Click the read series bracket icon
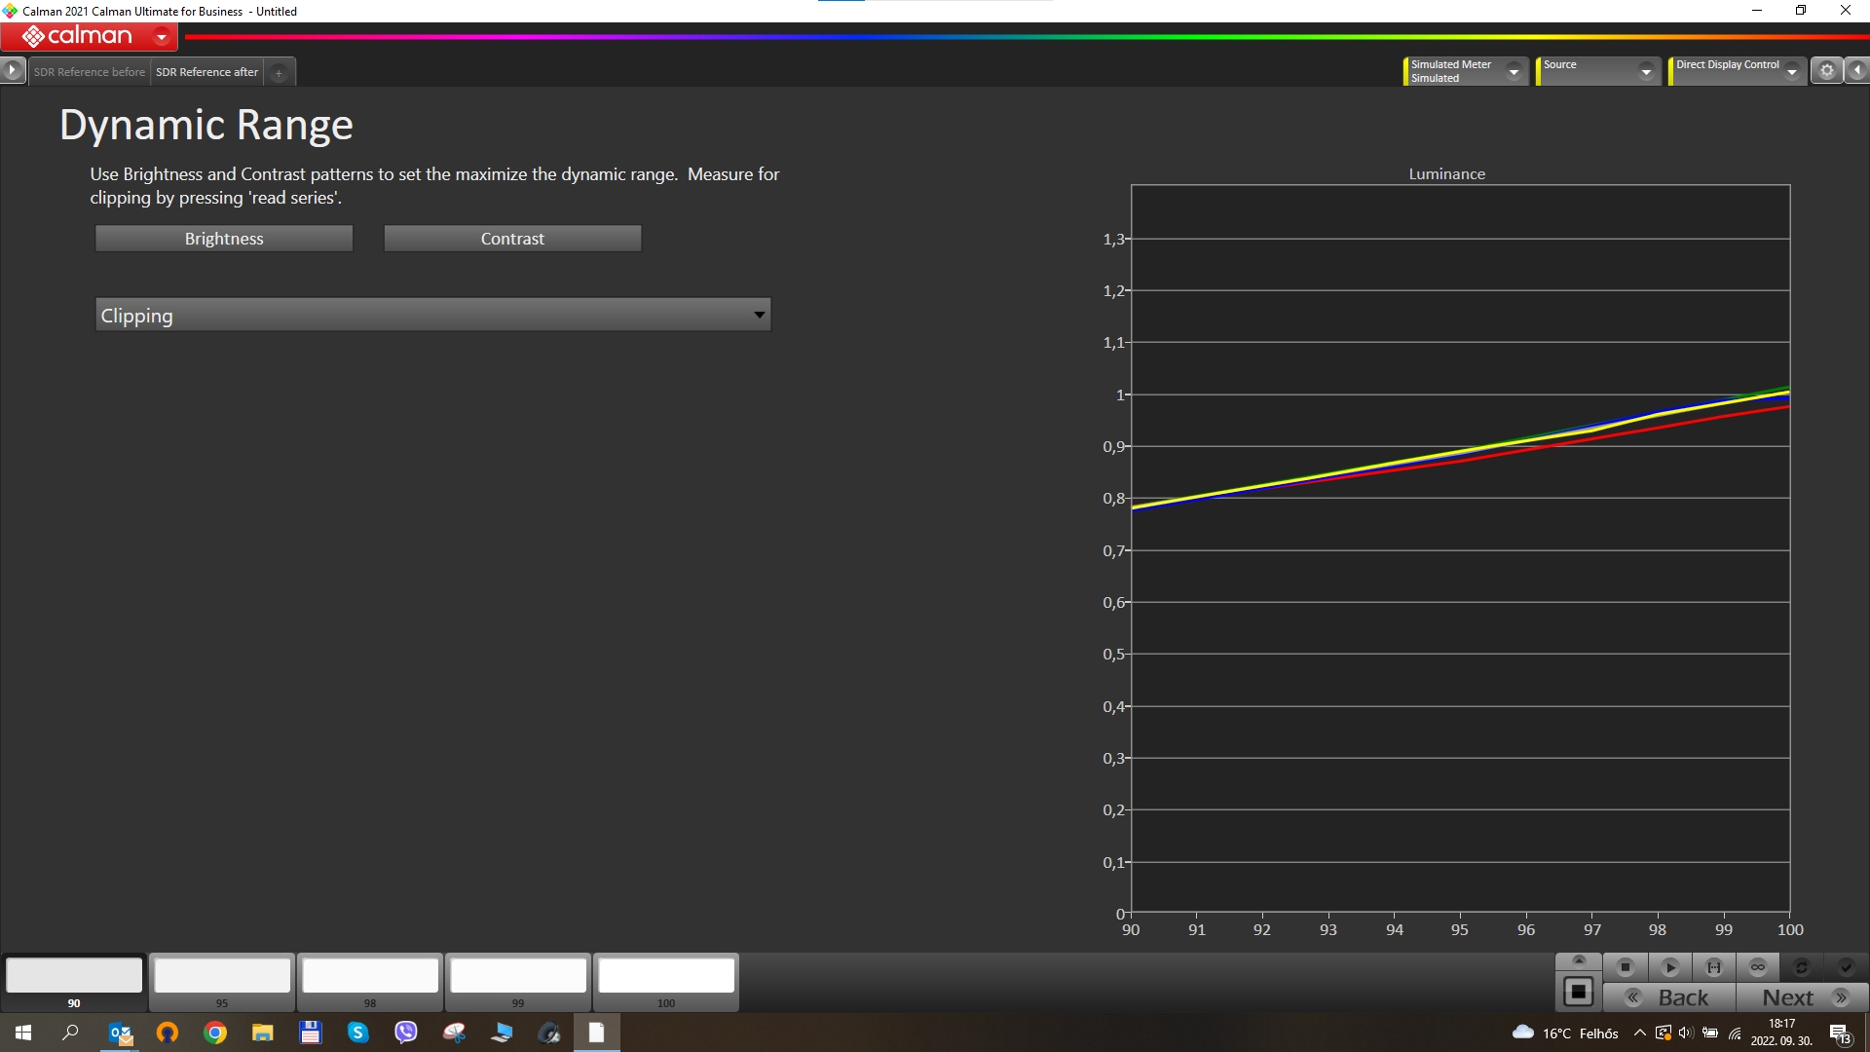The image size is (1870, 1052). pyautogui.click(x=1714, y=967)
